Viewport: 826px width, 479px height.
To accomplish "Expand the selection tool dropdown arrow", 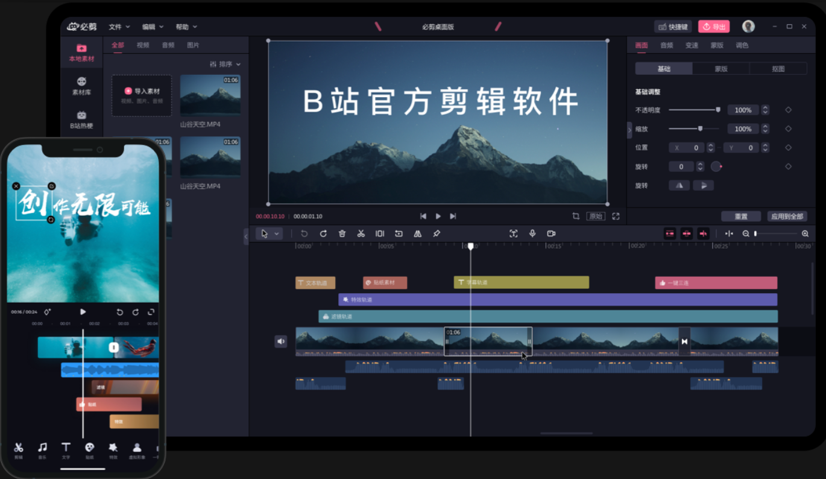I will coord(276,233).
